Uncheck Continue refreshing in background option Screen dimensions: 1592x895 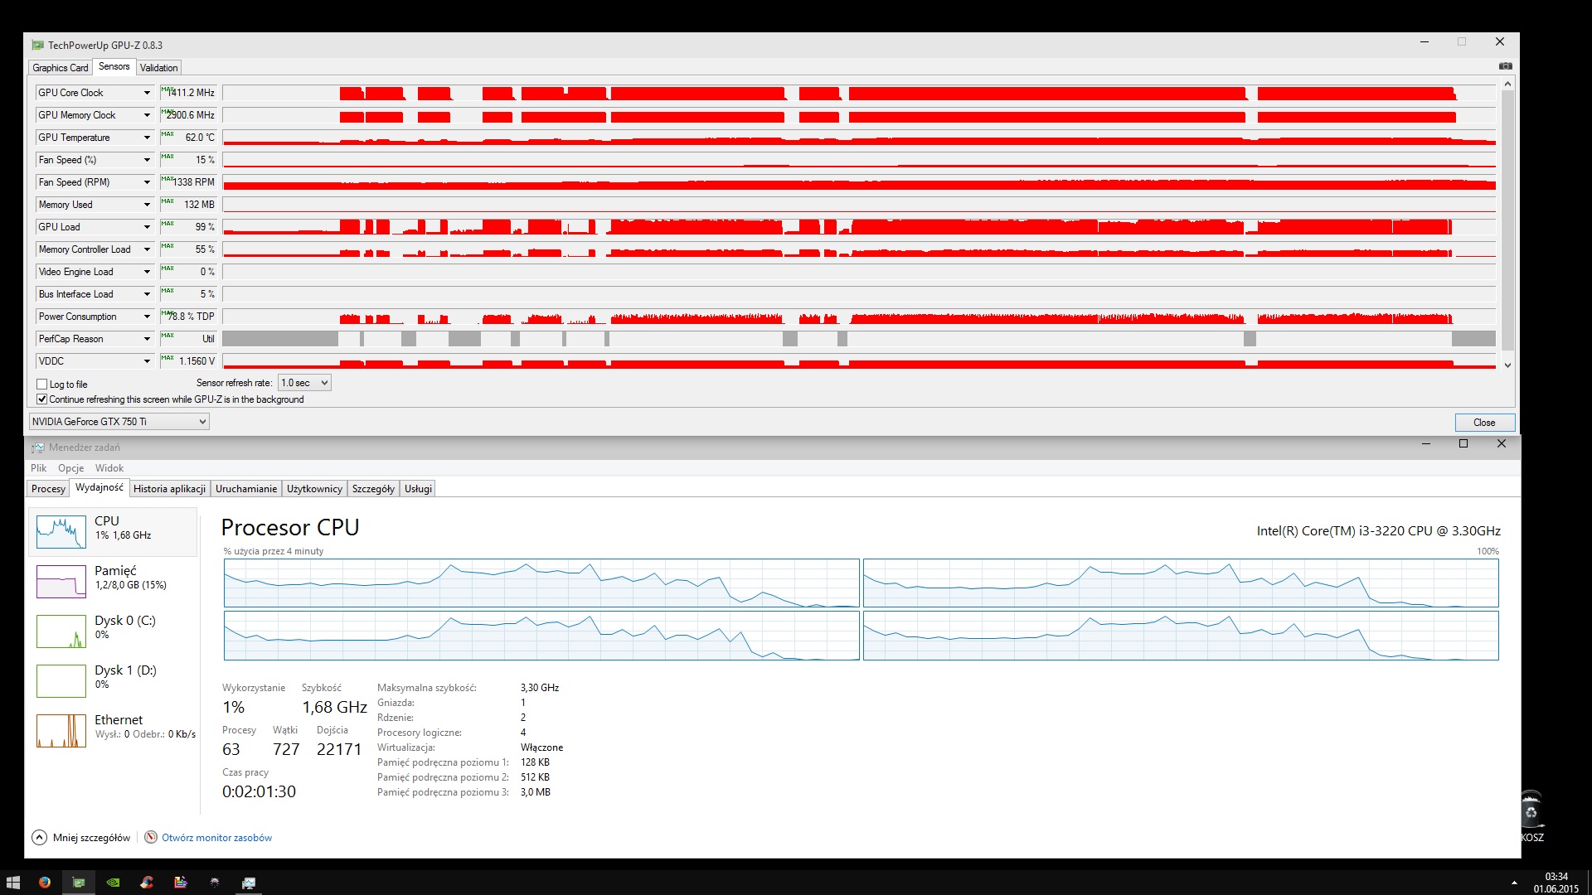coord(42,399)
